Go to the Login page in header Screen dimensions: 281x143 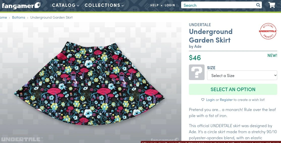(x=170, y=5)
